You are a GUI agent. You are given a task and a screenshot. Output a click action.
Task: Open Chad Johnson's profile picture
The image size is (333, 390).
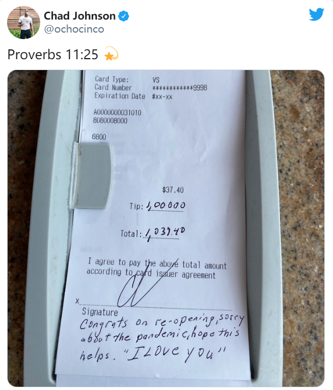pos(23,23)
